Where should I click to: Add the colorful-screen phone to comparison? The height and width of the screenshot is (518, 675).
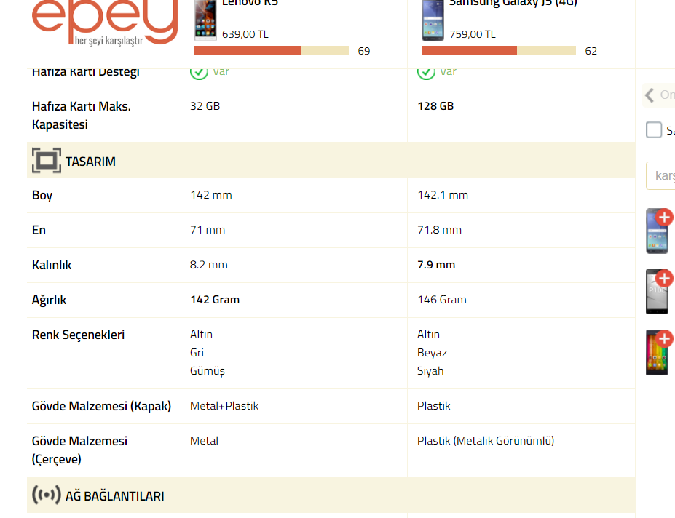tap(664, 338)
